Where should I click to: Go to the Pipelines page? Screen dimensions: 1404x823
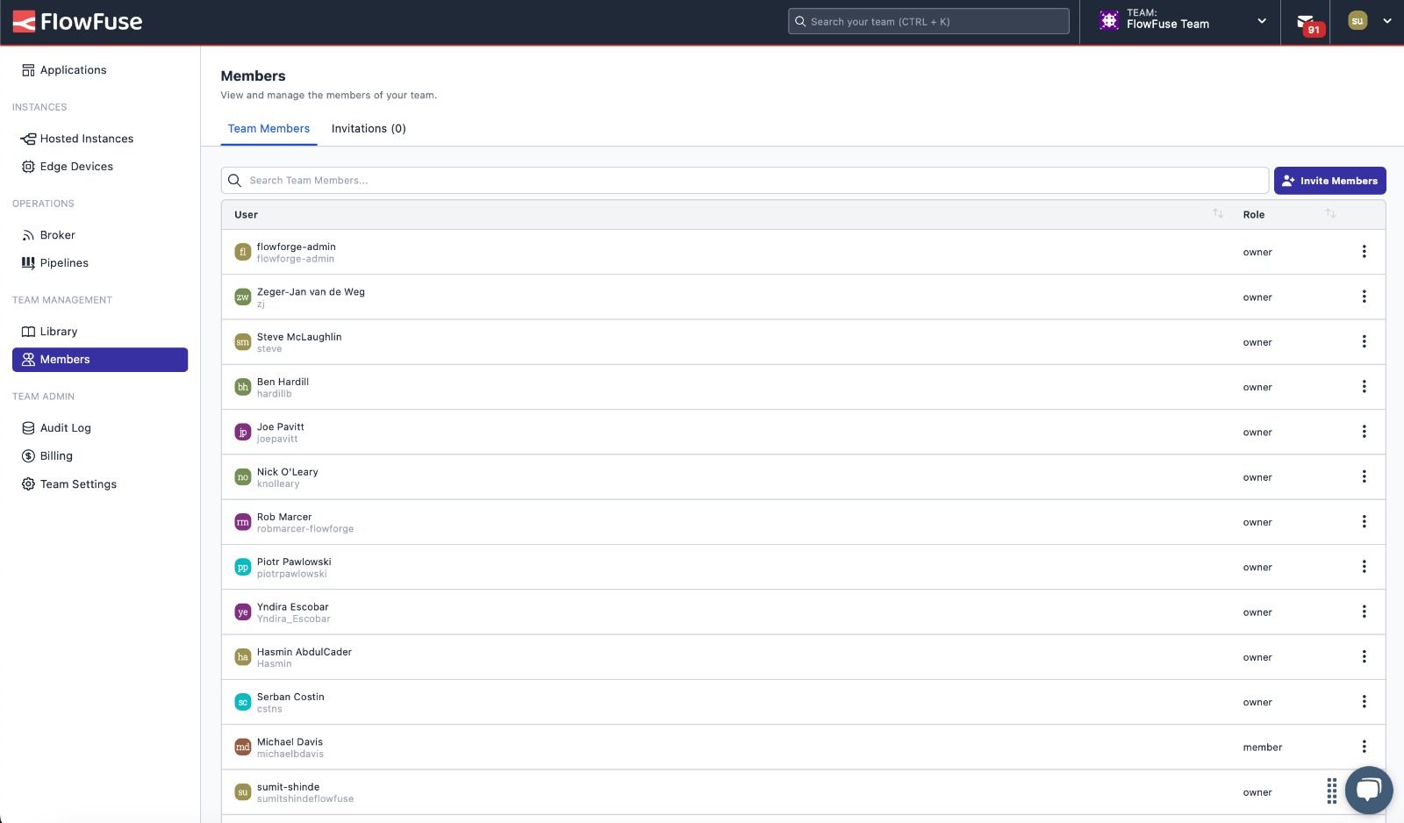[64, 262]
